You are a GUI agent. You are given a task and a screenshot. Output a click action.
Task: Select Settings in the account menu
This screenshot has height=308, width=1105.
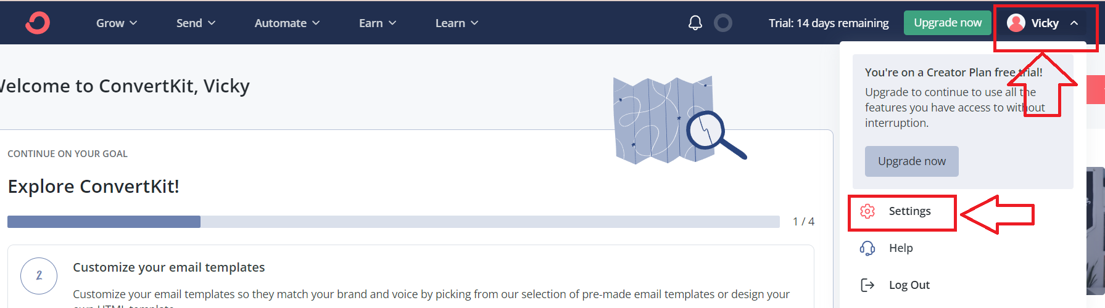point(909,211)
